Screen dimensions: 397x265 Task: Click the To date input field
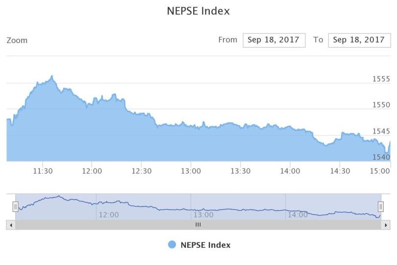point(359,40)
